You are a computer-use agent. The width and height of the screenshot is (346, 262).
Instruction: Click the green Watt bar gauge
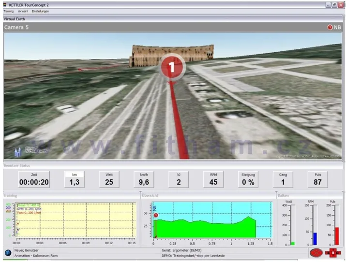tap(292, 243)
